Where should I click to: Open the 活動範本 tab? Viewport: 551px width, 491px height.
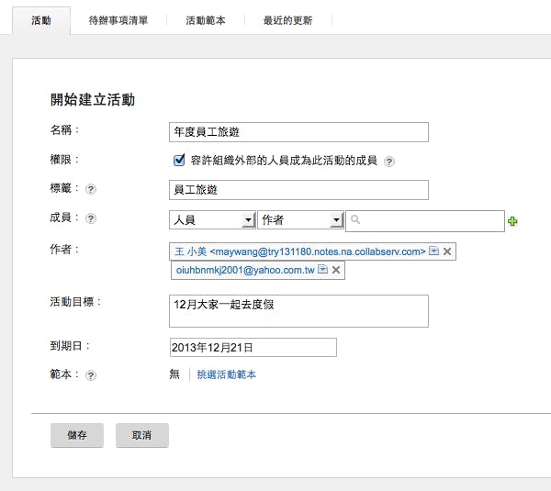click(x=206, y=20)
